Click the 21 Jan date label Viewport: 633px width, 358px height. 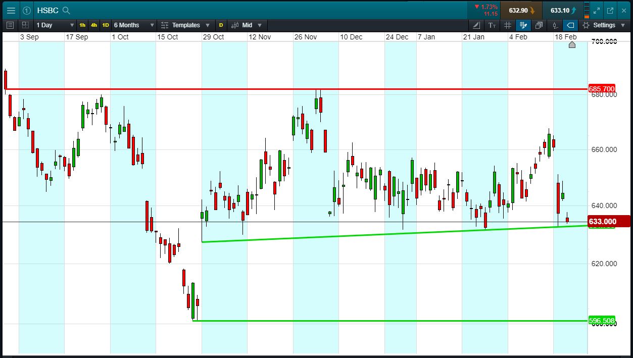click(x=474, y=37)
